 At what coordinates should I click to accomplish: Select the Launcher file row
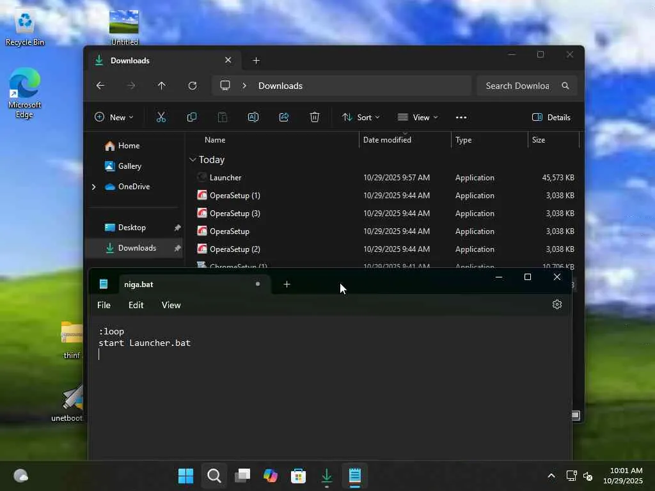click(384, 178)
